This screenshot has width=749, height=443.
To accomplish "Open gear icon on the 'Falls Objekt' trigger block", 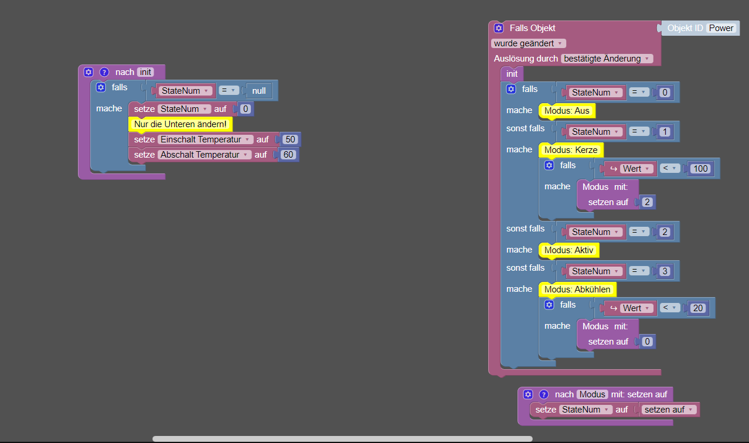I will 499,28.
